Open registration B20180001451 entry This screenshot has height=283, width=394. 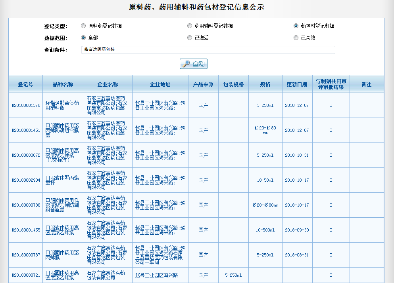[x=26, y=130]
